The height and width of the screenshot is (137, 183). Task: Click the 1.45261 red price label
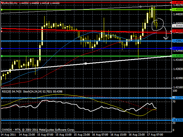[178, 2]
